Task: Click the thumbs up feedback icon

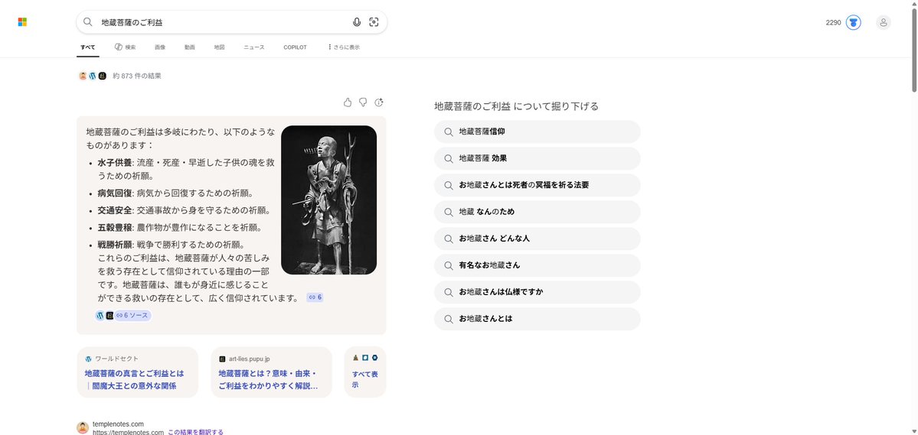Action: coord(348,102)
